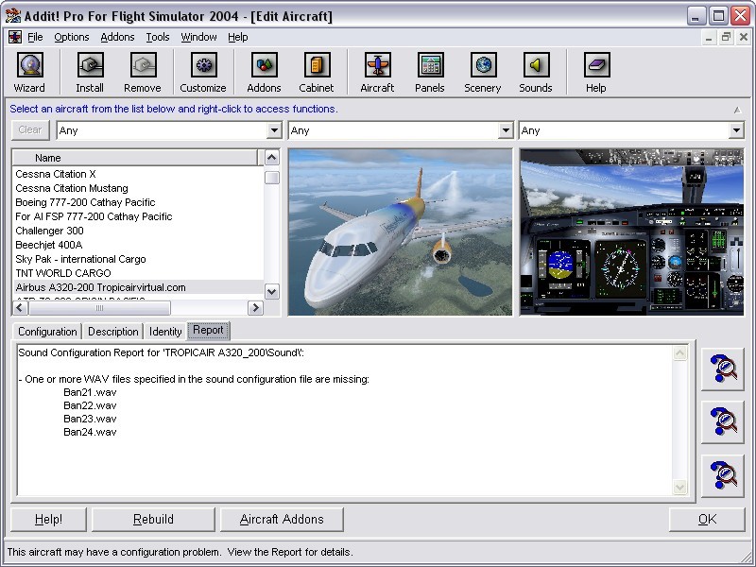Click the report box scroll-down arrow
This screenshot has width=756, height=567.
(x=679, y=488)
